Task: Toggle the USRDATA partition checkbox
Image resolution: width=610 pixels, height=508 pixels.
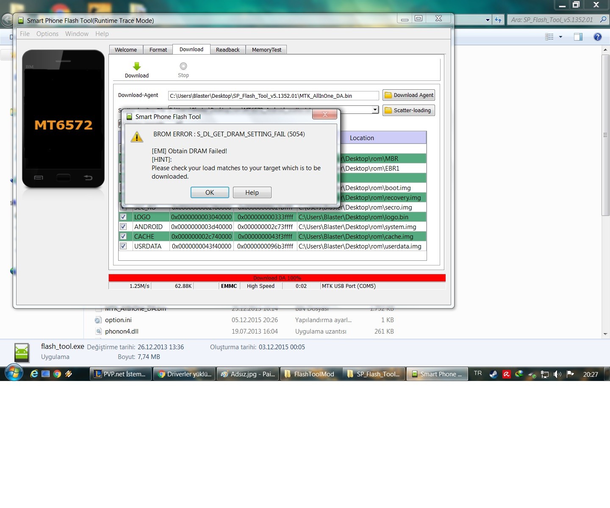Action: coord(123,246)
